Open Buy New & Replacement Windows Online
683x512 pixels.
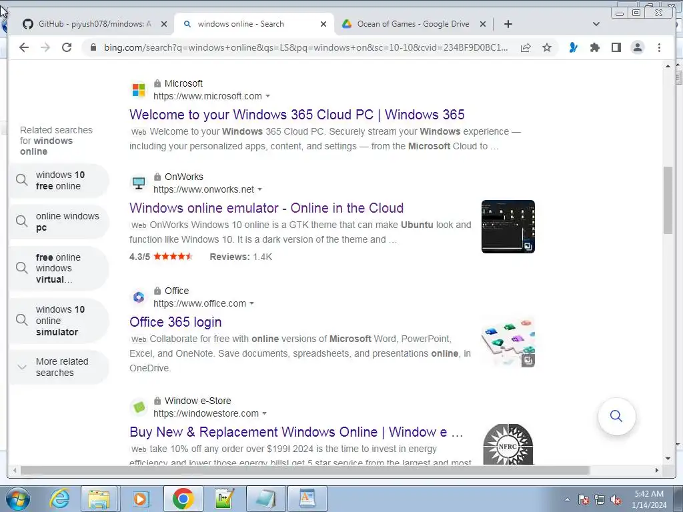[x=296, y=432]
